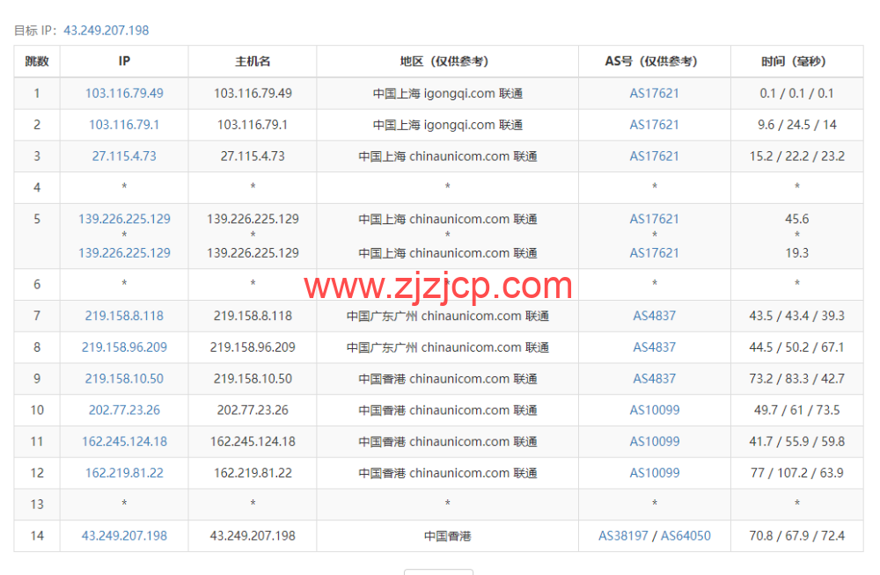This screenshot has width=880, height=575.
Task: Click IP link 162.245.124.18 on hop 11
Action: pyautogui.click(x=123, y=441)
